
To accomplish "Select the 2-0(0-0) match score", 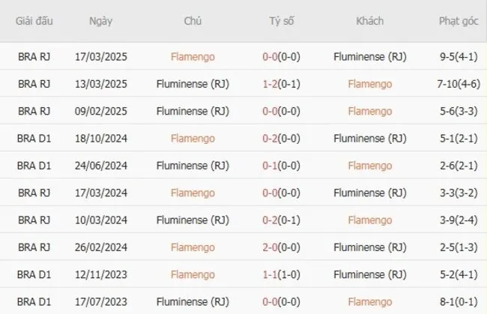I will pos(282,247).
